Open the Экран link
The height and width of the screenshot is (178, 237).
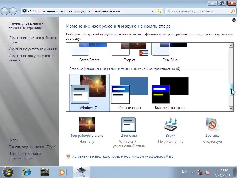13,140
